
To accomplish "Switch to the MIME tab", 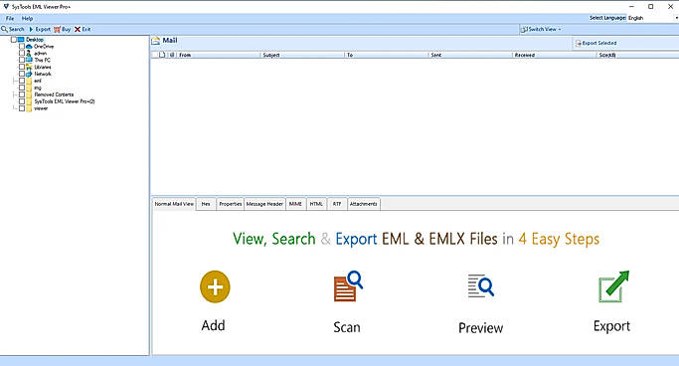I will tap(295, 204).
